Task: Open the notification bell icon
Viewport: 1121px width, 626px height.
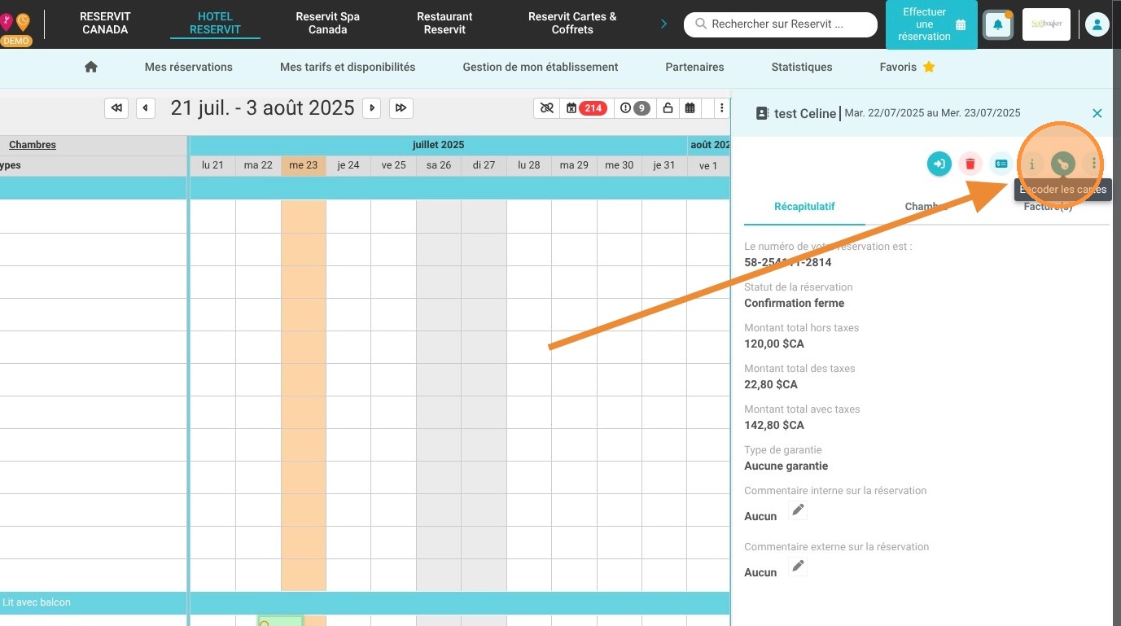Action: [x=998, y=24]
